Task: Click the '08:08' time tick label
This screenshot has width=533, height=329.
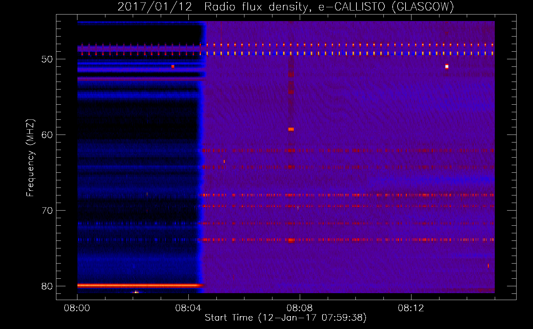Action: coord(300,308)
